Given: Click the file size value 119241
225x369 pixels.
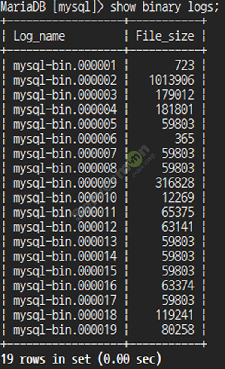Looking at the screenshot, I should (174, 315).
